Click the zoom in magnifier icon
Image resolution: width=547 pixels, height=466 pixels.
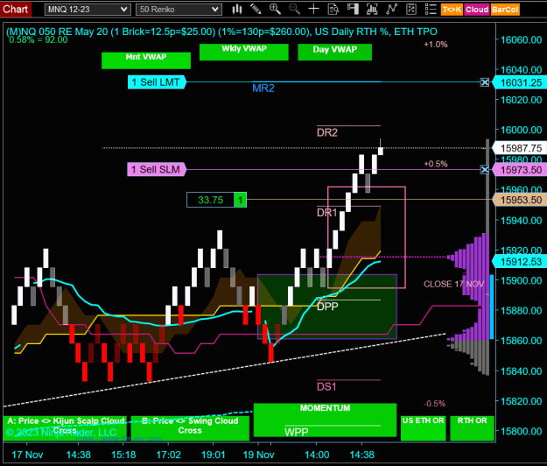(275, 10)
